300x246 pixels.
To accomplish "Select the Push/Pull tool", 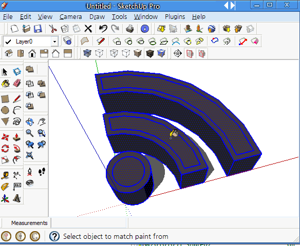I will [17, 137].
